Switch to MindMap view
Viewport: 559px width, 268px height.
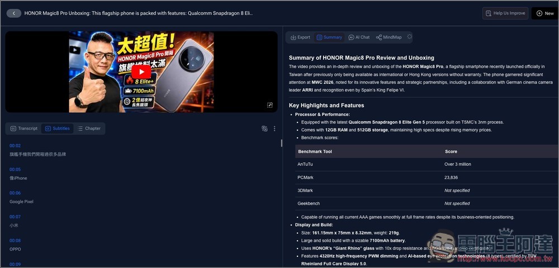click(389, 37)
